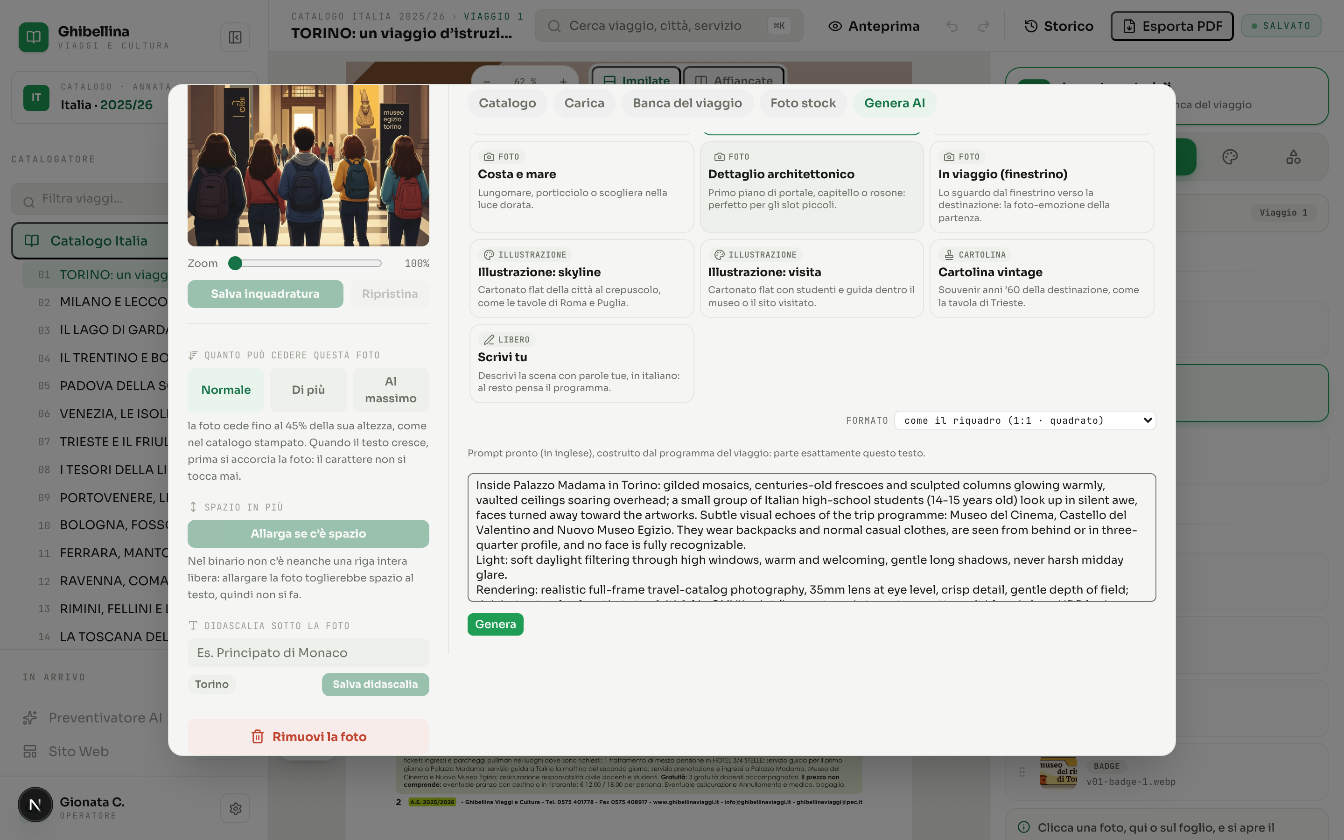This screenshot has height=840, width=1344.
Task: Click the green Genera button
Action: [x=496, y=624]
